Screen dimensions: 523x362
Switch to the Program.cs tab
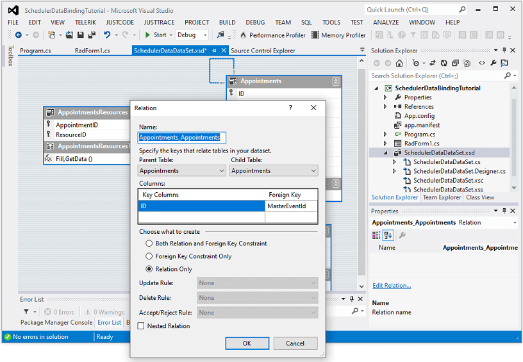[x=35, y=51]
